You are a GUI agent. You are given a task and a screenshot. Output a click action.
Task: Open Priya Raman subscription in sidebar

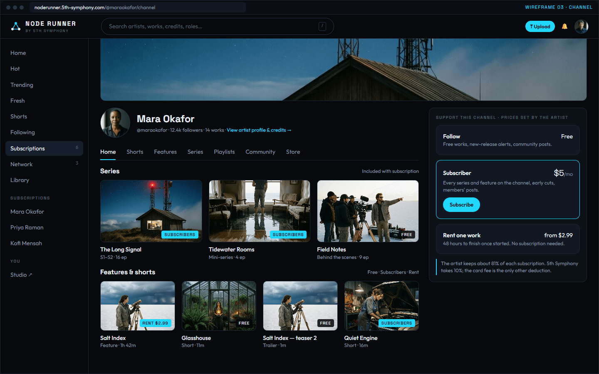44,227
